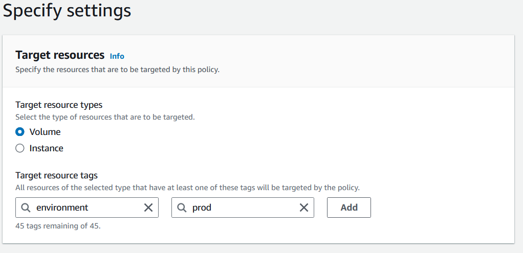Click the Target resource types label
The width and height of the screenshot is (523, 253).
pos(59,105)
